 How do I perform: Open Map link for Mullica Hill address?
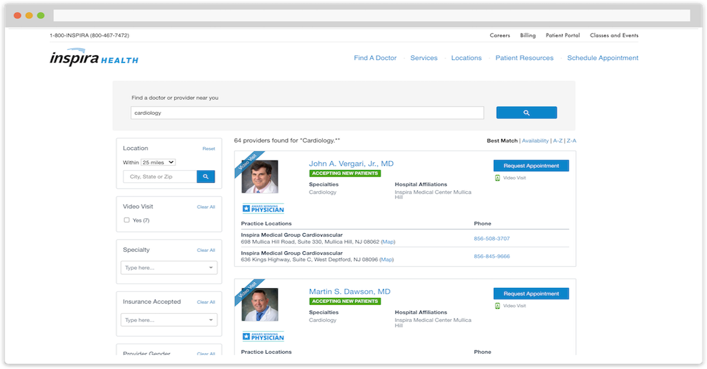388,242
